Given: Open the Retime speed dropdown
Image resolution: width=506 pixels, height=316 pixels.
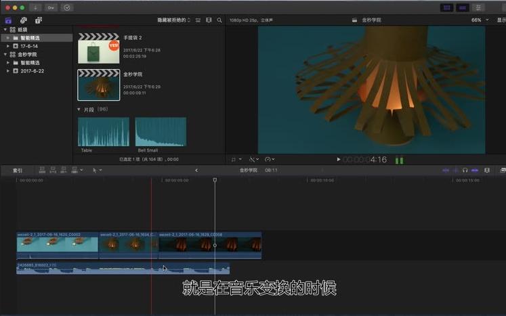Looking at the screenshot, I should 270,159.
